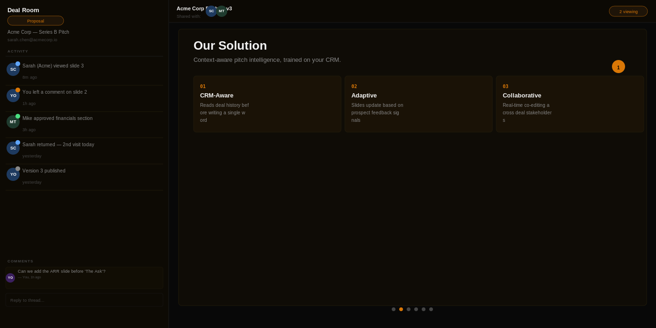Jump to the last slide pagination dot
This screenshot has height=328, width=656.
pyautogui.click(x=431, y=309)
